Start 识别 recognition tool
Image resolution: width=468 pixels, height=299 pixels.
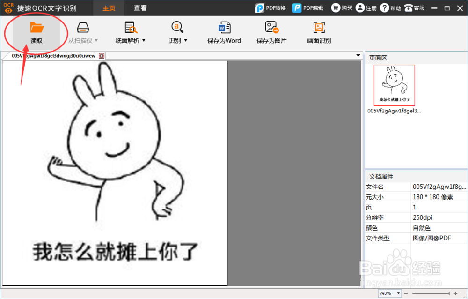point(178,33)
